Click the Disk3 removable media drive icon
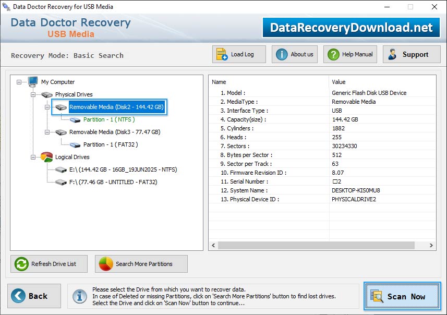447x315 pixels. point(61,132)
